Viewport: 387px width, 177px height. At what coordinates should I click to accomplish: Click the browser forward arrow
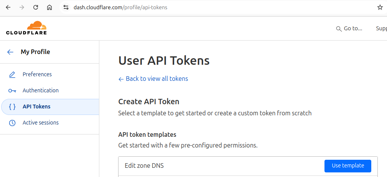coord(22,7)
